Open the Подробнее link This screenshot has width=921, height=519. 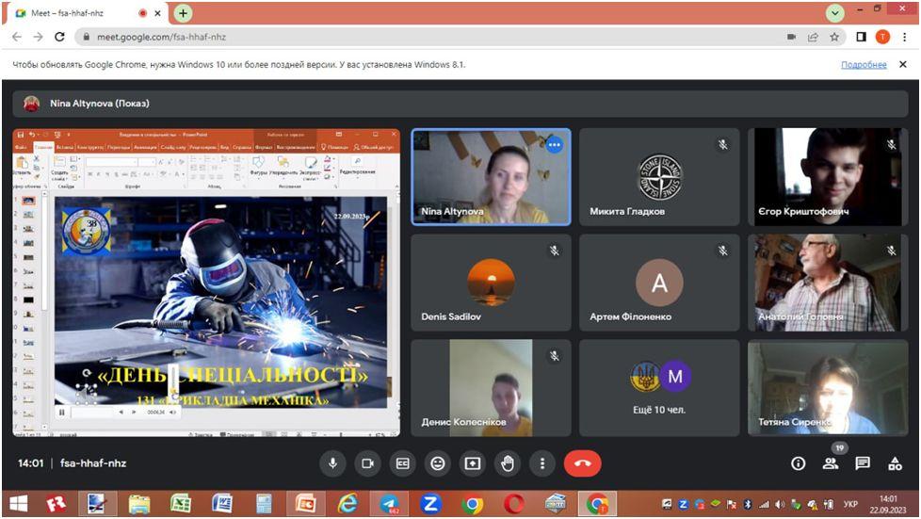(864, 65)
